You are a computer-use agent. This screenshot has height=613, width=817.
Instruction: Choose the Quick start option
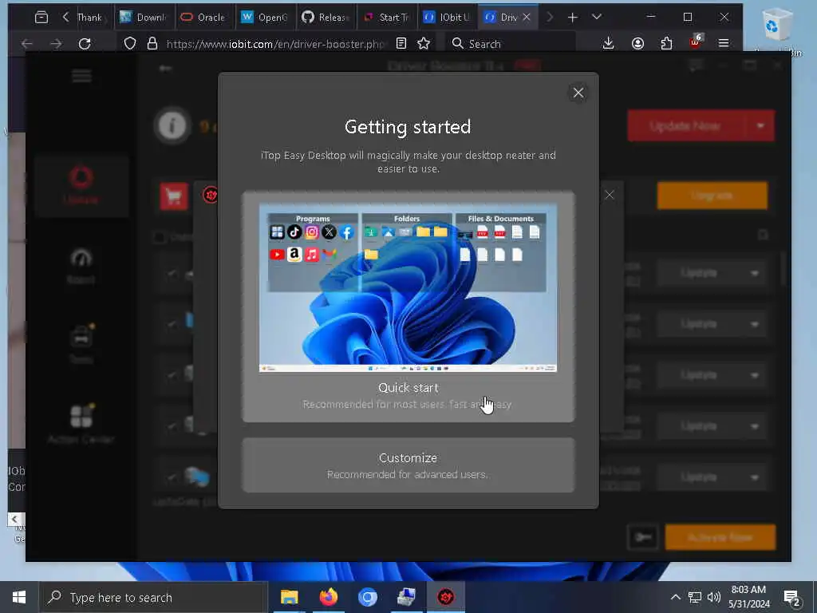(408, 306)
